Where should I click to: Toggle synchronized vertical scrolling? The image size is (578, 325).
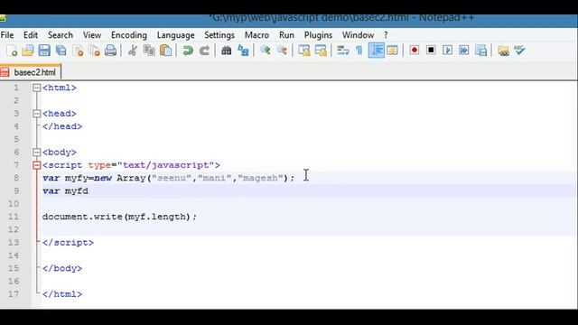coord(304,51)
